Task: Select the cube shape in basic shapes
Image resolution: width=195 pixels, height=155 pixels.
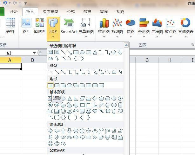Action: pos(50,111)
